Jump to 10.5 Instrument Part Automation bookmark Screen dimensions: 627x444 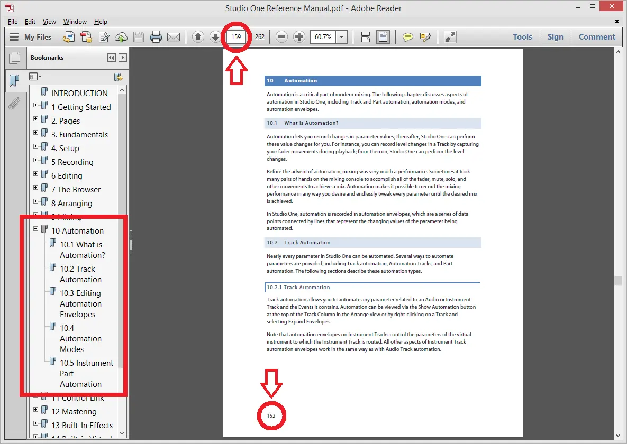86,373
